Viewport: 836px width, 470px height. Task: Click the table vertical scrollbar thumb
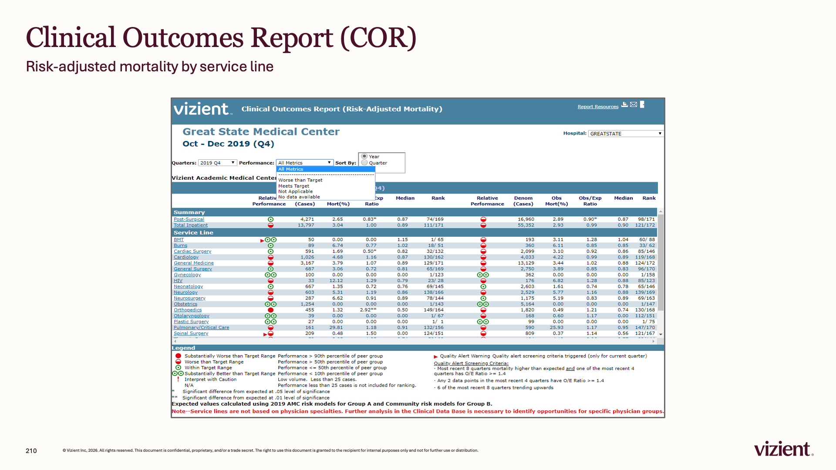(x=661, y=262)
